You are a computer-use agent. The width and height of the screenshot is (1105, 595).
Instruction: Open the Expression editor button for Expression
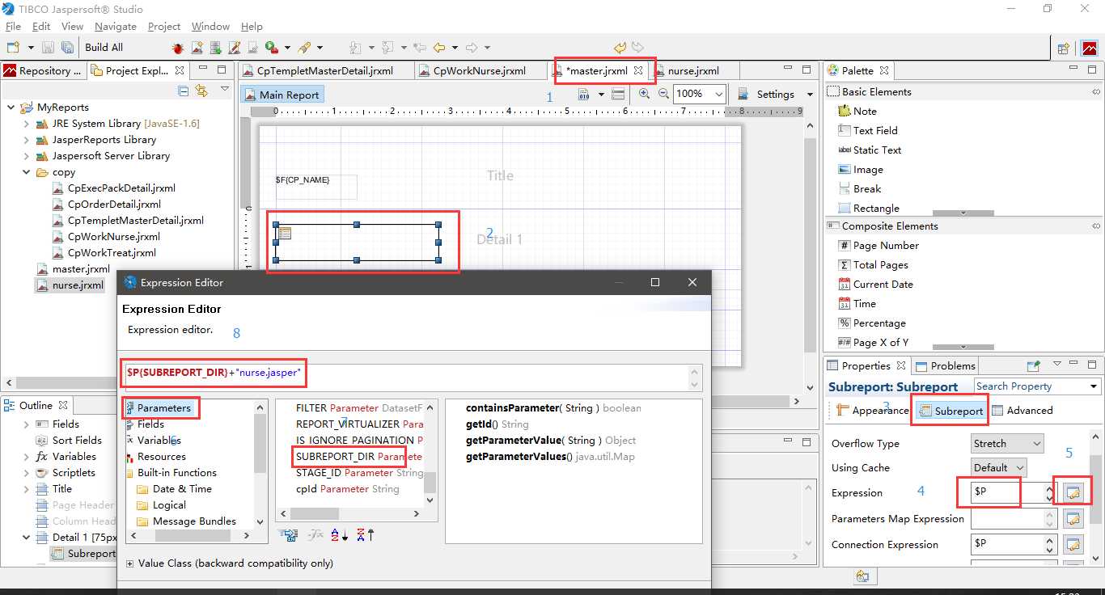coord(1073,492)
